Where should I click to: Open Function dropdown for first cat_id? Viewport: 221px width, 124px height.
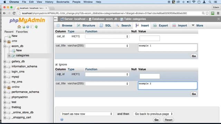pos(107,37)
